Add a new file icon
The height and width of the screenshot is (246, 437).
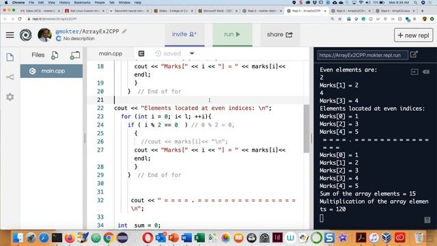[x=55, y=55]
